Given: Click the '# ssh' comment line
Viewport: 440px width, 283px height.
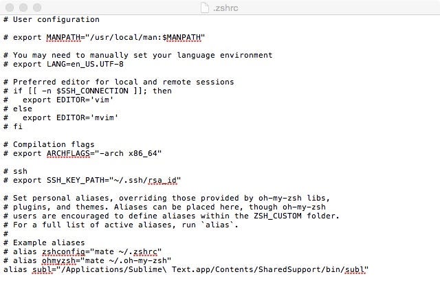Looking at the screenshot, I should [15, 171].
